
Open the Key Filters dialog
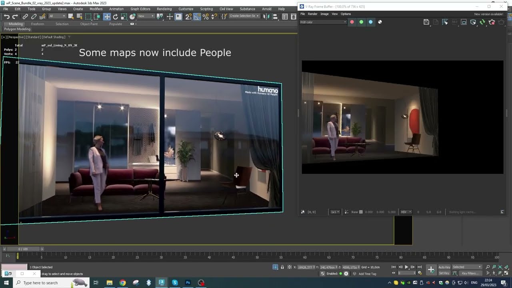pos(470,273)
